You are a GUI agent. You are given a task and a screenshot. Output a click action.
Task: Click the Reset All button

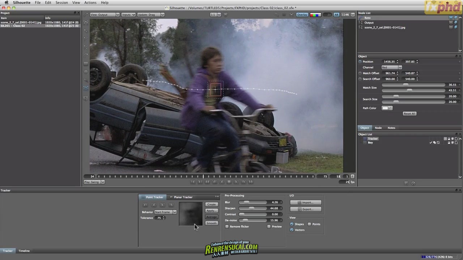pyautogui.click(x=409, y=113)
